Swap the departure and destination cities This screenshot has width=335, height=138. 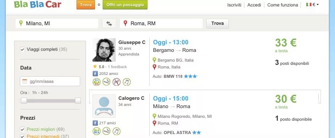click(109, 23)
